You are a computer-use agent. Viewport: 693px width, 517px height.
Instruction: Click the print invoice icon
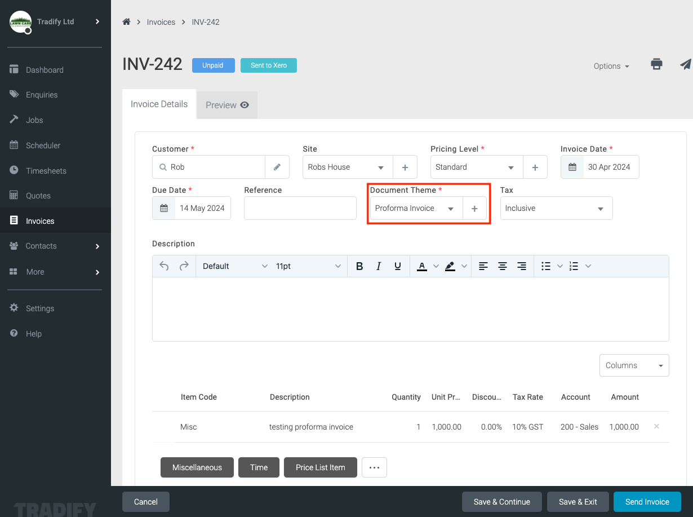[x=656, y=64]
